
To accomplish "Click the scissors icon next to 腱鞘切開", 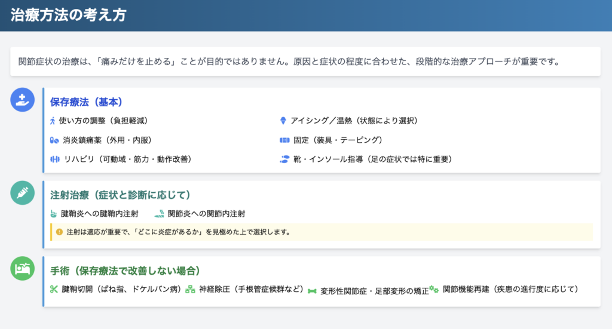I will [54, 290].
